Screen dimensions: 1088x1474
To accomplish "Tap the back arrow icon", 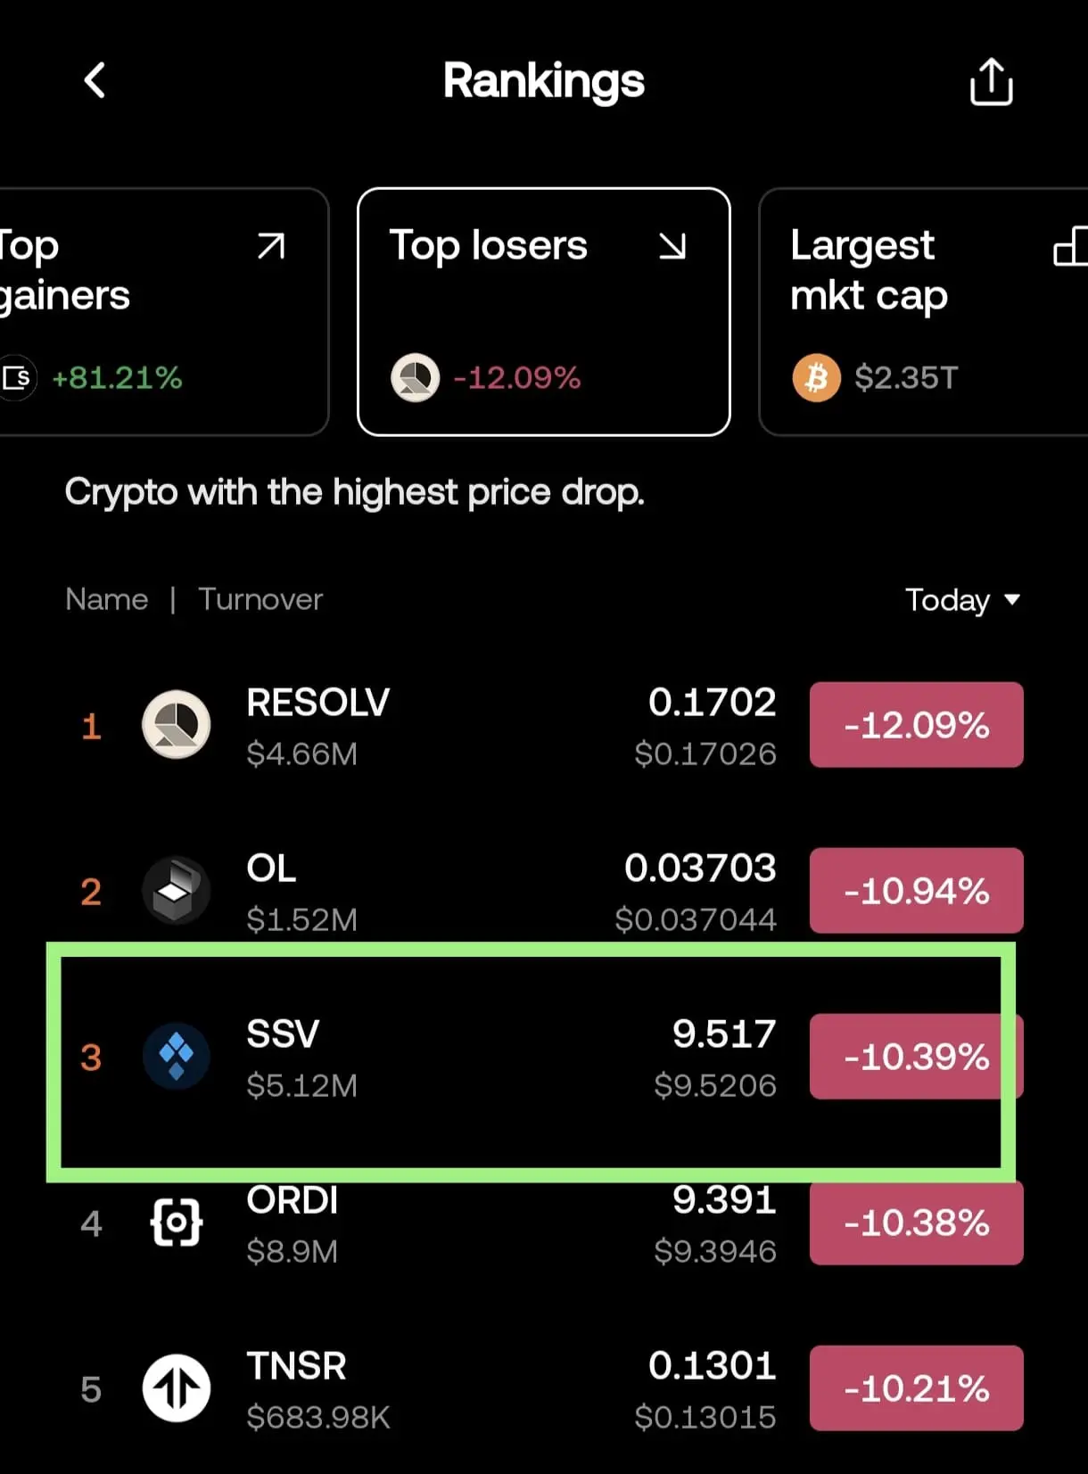I will (x=95, y=80).
